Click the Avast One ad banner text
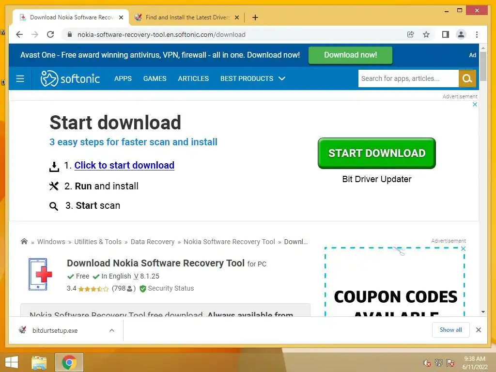 click(x=160, y=55)
